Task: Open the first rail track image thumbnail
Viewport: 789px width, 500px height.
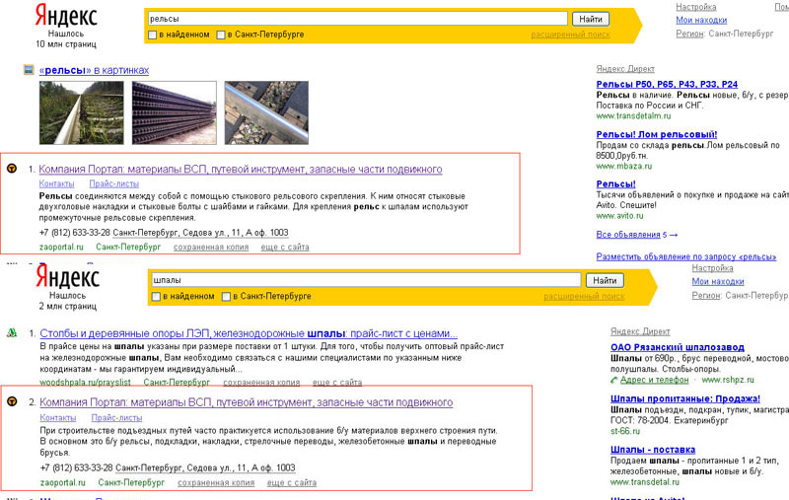Action: pos(80,112)
